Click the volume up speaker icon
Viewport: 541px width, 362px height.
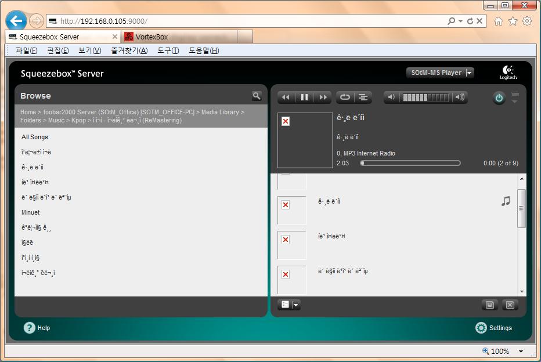click(x=460, y=97)
